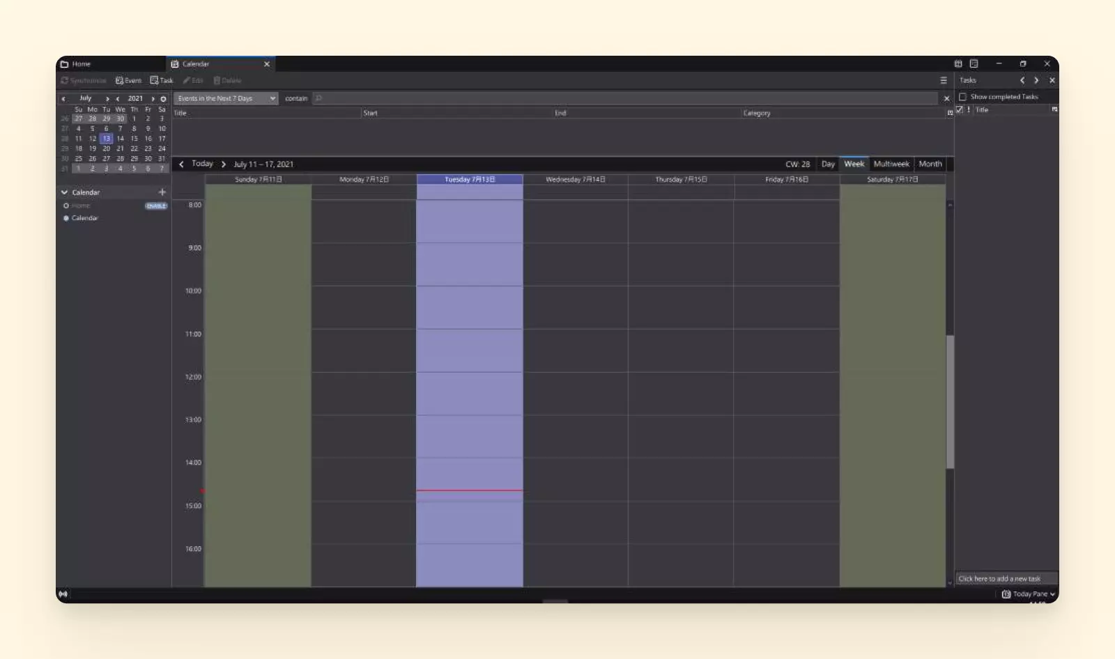This screenshot has width=1115, height=659.
Task: Create a new Task from toolbar
Action: click(162, 81)
